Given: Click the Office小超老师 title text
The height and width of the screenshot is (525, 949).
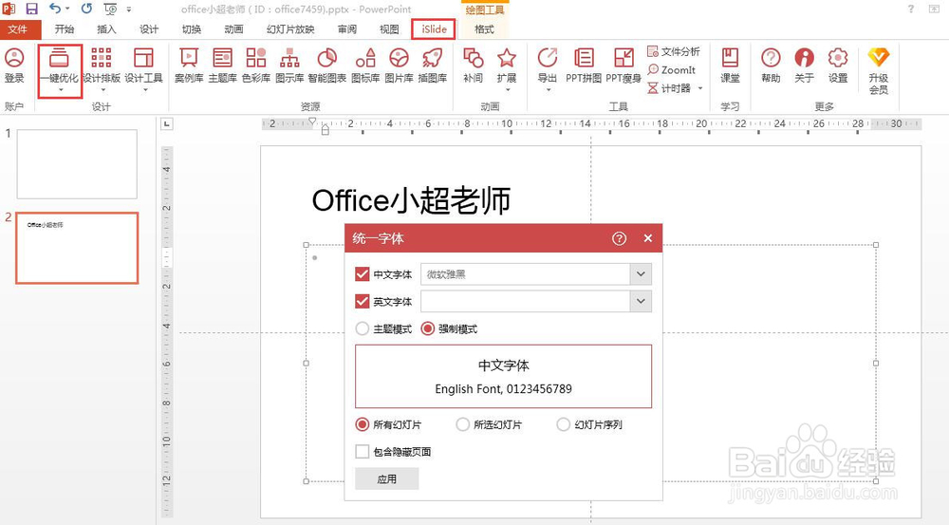Looking at the screenshot, I should [x=412, y=200].
